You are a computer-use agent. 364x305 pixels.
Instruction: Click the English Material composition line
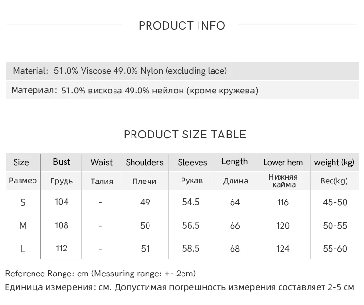click(120, 71)
